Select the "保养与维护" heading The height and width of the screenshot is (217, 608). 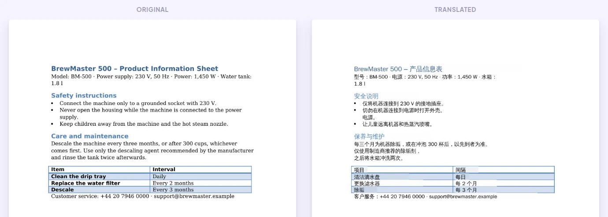pyautogui.click(x=369, y=136)
